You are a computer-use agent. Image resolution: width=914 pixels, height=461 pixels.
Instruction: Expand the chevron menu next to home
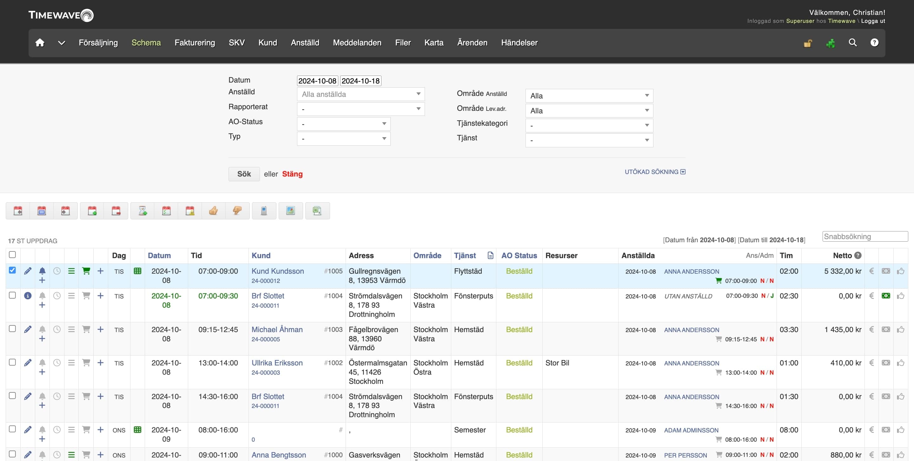point(61,43)
